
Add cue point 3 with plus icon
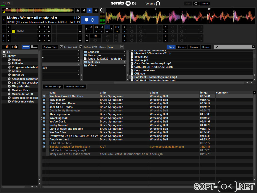40,36
